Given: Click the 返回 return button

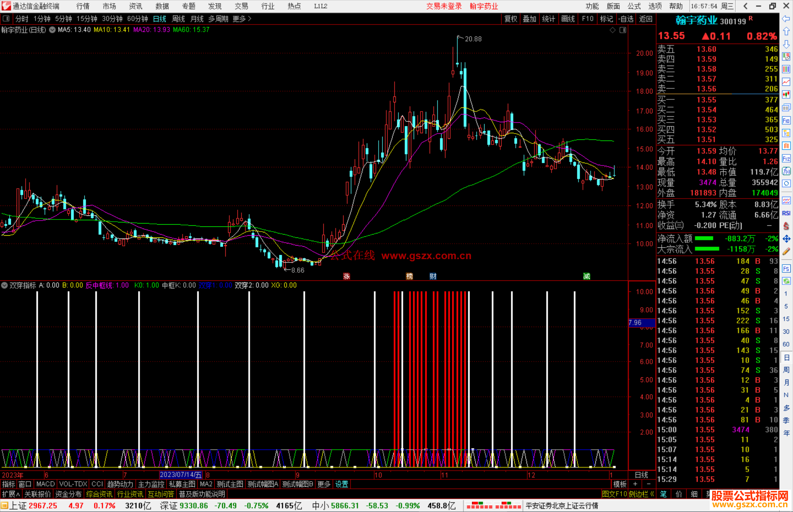Looking at the screenshot, I should pos(645,19).
